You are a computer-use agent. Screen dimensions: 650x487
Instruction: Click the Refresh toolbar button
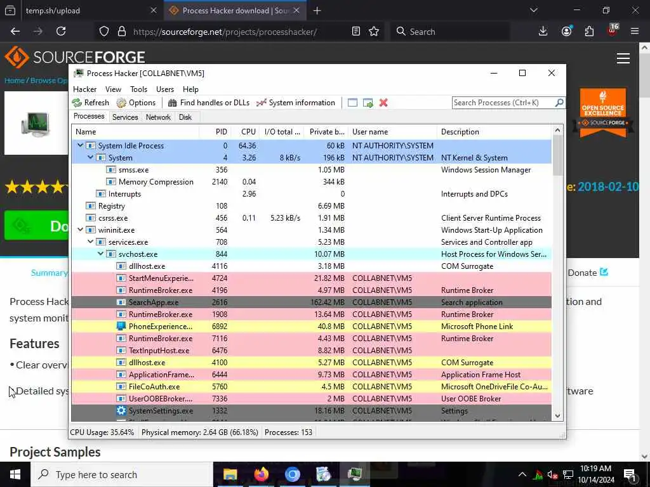pyautogui.click(x=91, y=103)
